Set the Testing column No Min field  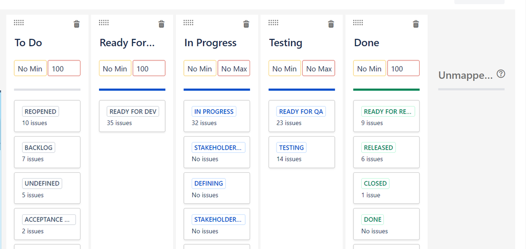tap(285, 68)
